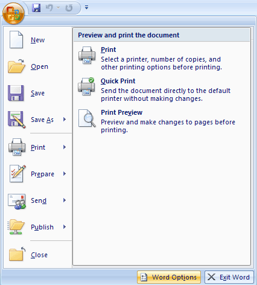Click the round Office Button logo
Screen dimensions: 257x285
point(13,14)
